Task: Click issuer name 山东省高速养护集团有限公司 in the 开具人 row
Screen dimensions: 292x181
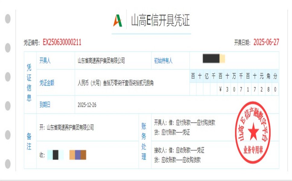Action: 101,61
